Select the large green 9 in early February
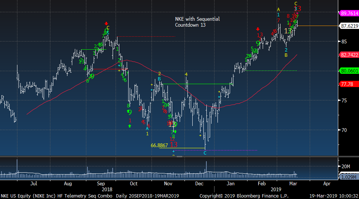This screenshot has height=199, width=359. click(x=258, y=43)
